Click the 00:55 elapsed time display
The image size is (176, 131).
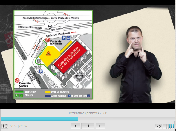13,126
